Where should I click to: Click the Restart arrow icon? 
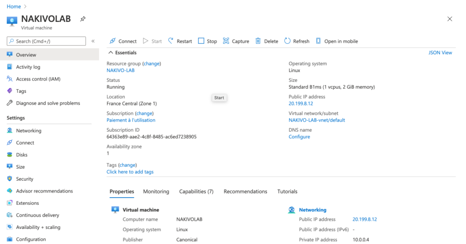tap(171, 41)
